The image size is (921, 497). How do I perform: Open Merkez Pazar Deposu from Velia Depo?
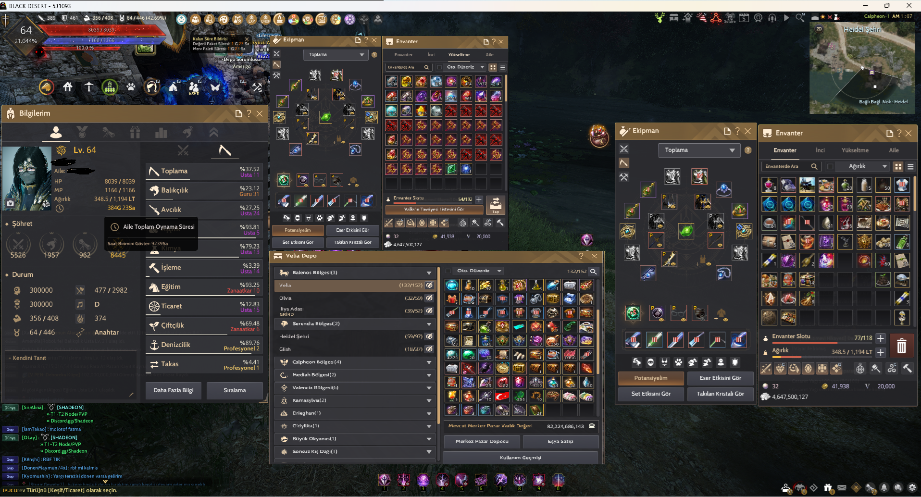click(482, 442)
